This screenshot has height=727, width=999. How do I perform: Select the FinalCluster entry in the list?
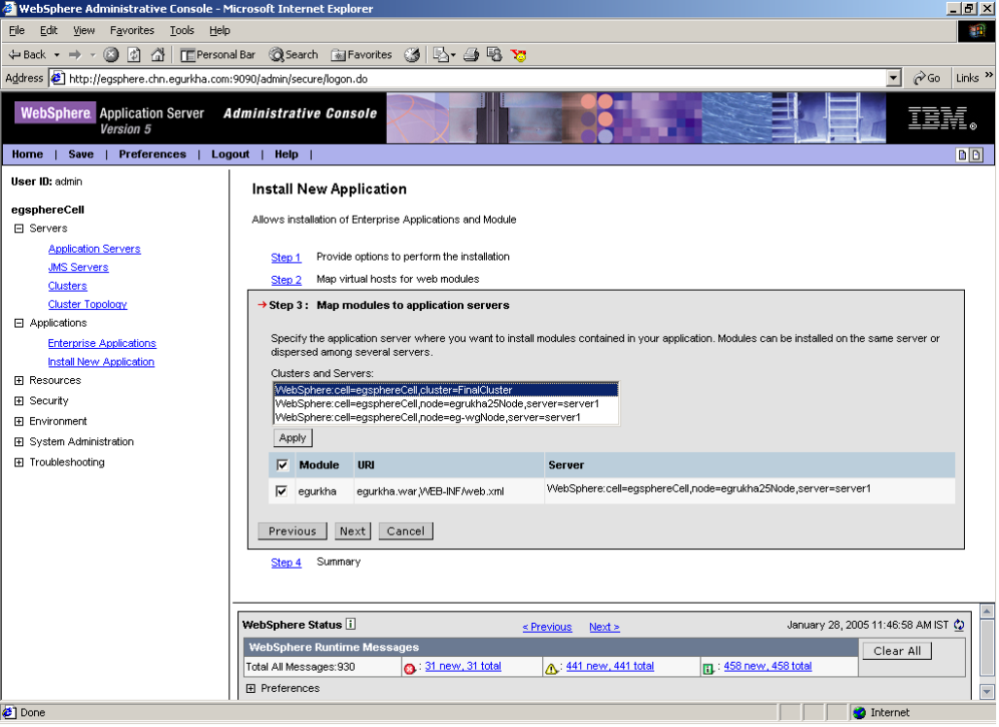[x=445, y=390]
